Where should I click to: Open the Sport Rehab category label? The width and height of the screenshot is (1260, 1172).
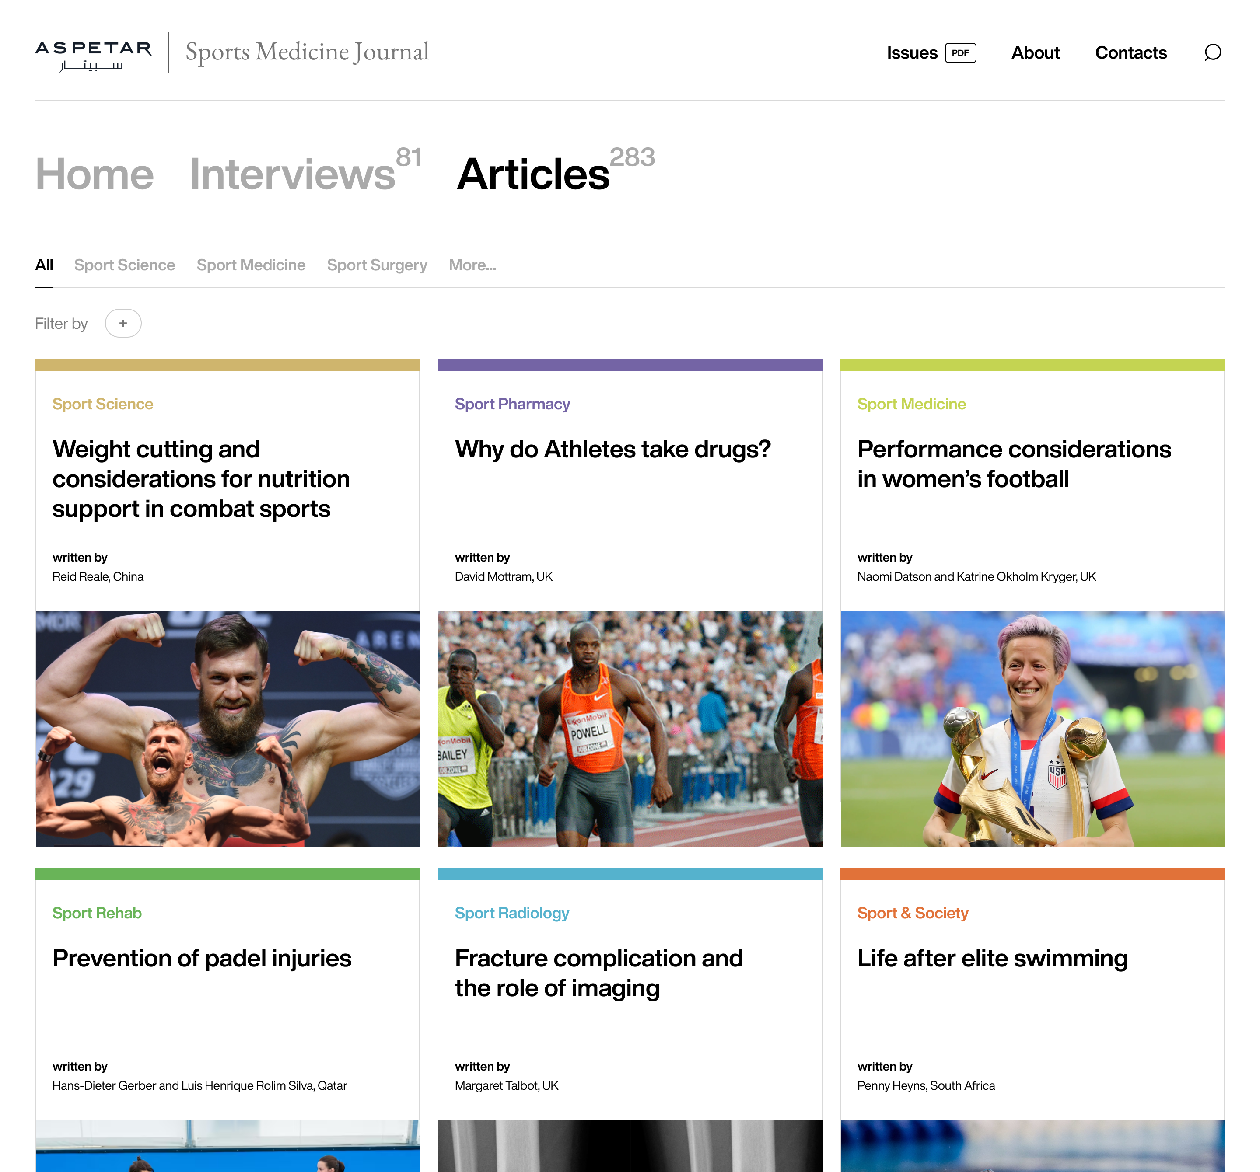click(96, 913)
